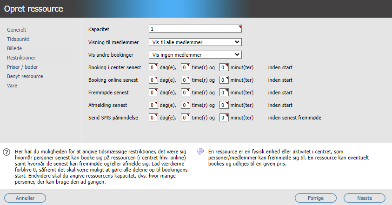Open the Priser / bøder section
Screen dimensions: 392x205
click(x=22, y=67)
